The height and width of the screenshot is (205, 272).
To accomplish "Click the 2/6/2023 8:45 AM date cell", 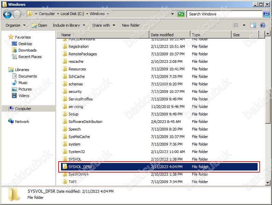I will 166,122.
